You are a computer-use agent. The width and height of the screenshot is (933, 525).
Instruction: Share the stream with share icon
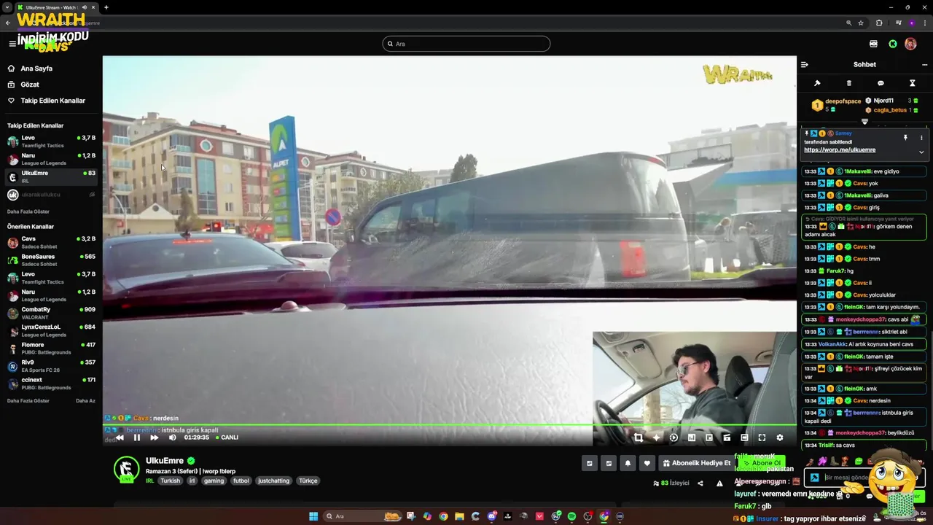point(700,483)
